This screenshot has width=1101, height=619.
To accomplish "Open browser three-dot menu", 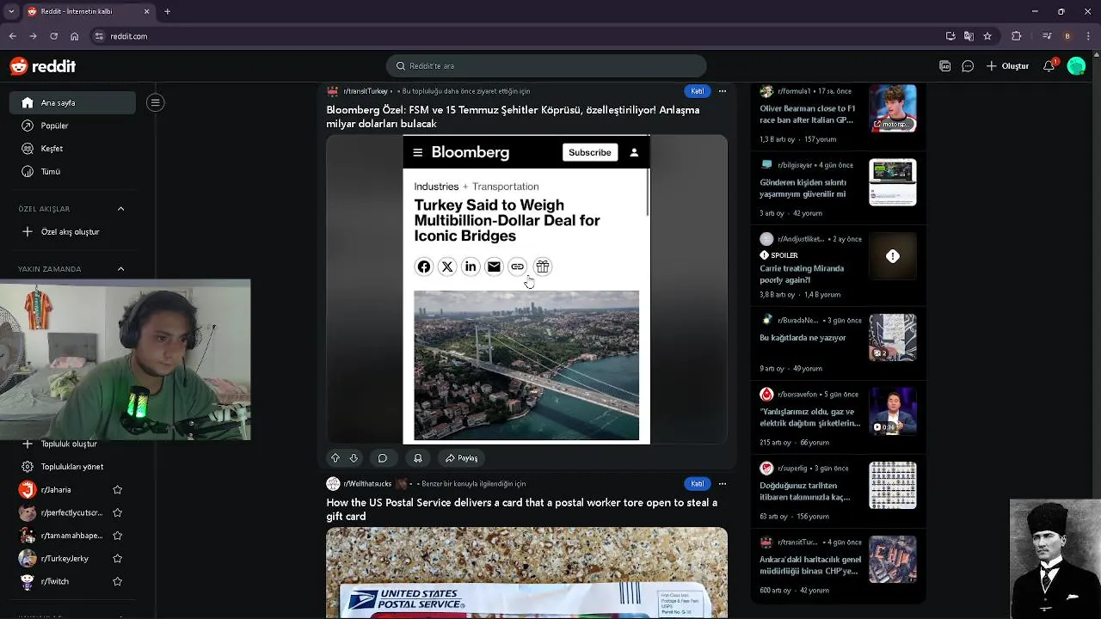I will 1089,36.
